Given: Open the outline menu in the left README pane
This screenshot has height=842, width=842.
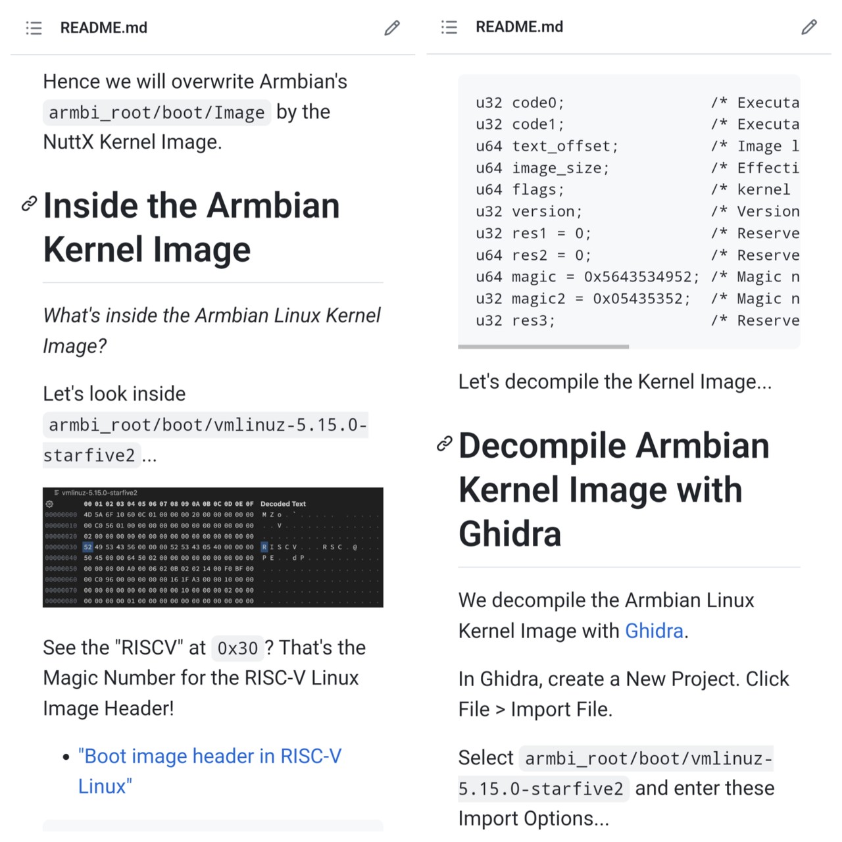Looking at the screenshot, I should (34, 28).
